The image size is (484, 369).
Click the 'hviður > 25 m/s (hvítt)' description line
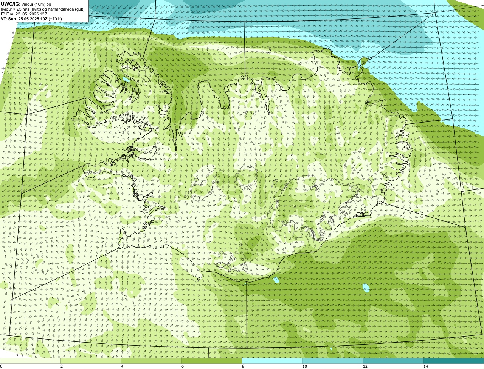[x=43, y=9]
